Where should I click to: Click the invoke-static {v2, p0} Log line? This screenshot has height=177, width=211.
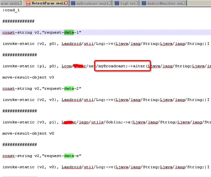[x=106, y=44]
